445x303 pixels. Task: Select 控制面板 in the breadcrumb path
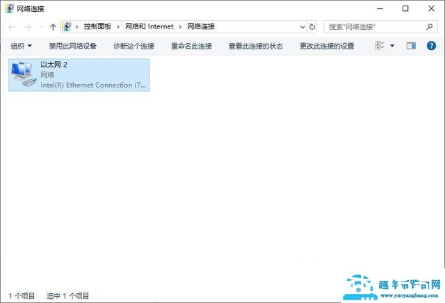pyautogui.click(x=97, y=26)
